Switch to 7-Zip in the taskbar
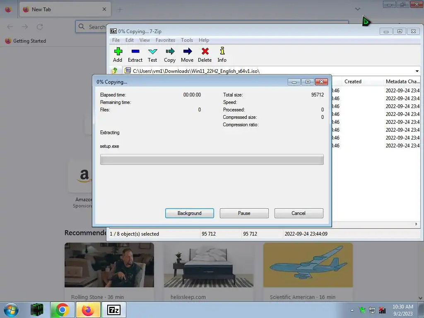The image size is (424, 318). (x=114, y=310)
